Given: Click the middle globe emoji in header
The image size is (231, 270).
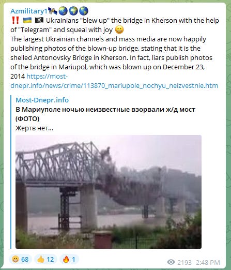Looking at the screenshot, I should click(x=73, y=11).
